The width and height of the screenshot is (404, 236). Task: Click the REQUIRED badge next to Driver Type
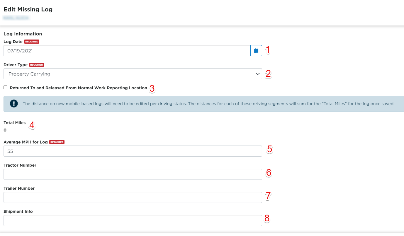pos(37,65)
